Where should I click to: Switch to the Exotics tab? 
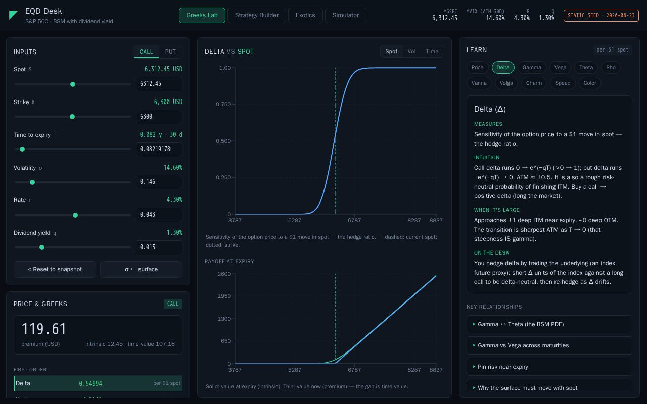point(305,15)
